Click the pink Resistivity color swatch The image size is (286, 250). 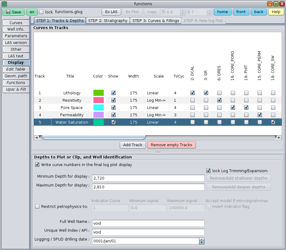98,100
